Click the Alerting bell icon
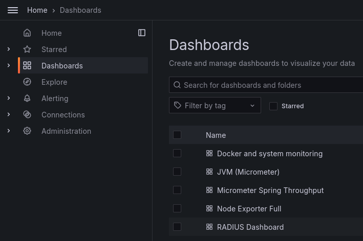 point(27,99)
